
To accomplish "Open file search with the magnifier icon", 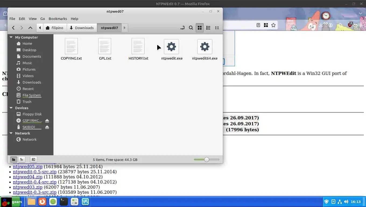I will coord(191,28).
